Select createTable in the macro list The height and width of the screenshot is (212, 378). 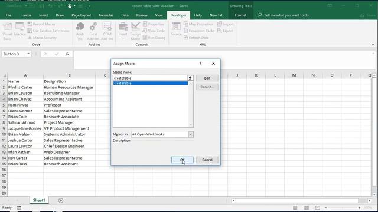[x=151, y=83]
